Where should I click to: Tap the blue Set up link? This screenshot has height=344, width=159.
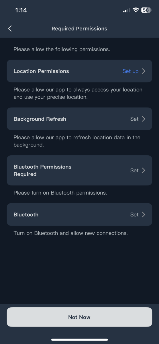(x=130, y=71)
